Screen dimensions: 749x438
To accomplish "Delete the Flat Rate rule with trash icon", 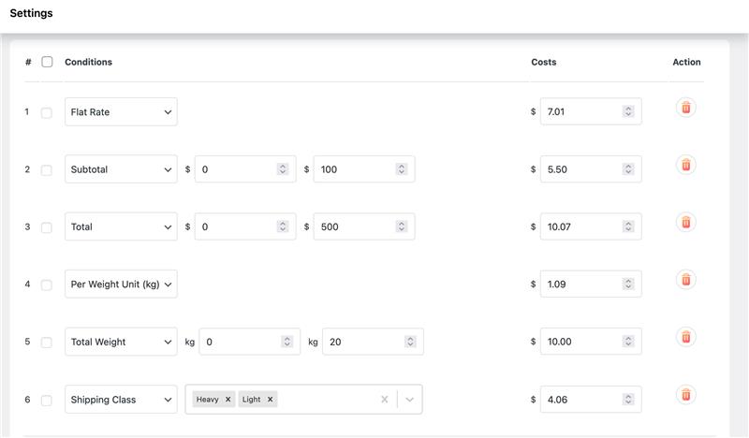I will (x=686, y=108).
